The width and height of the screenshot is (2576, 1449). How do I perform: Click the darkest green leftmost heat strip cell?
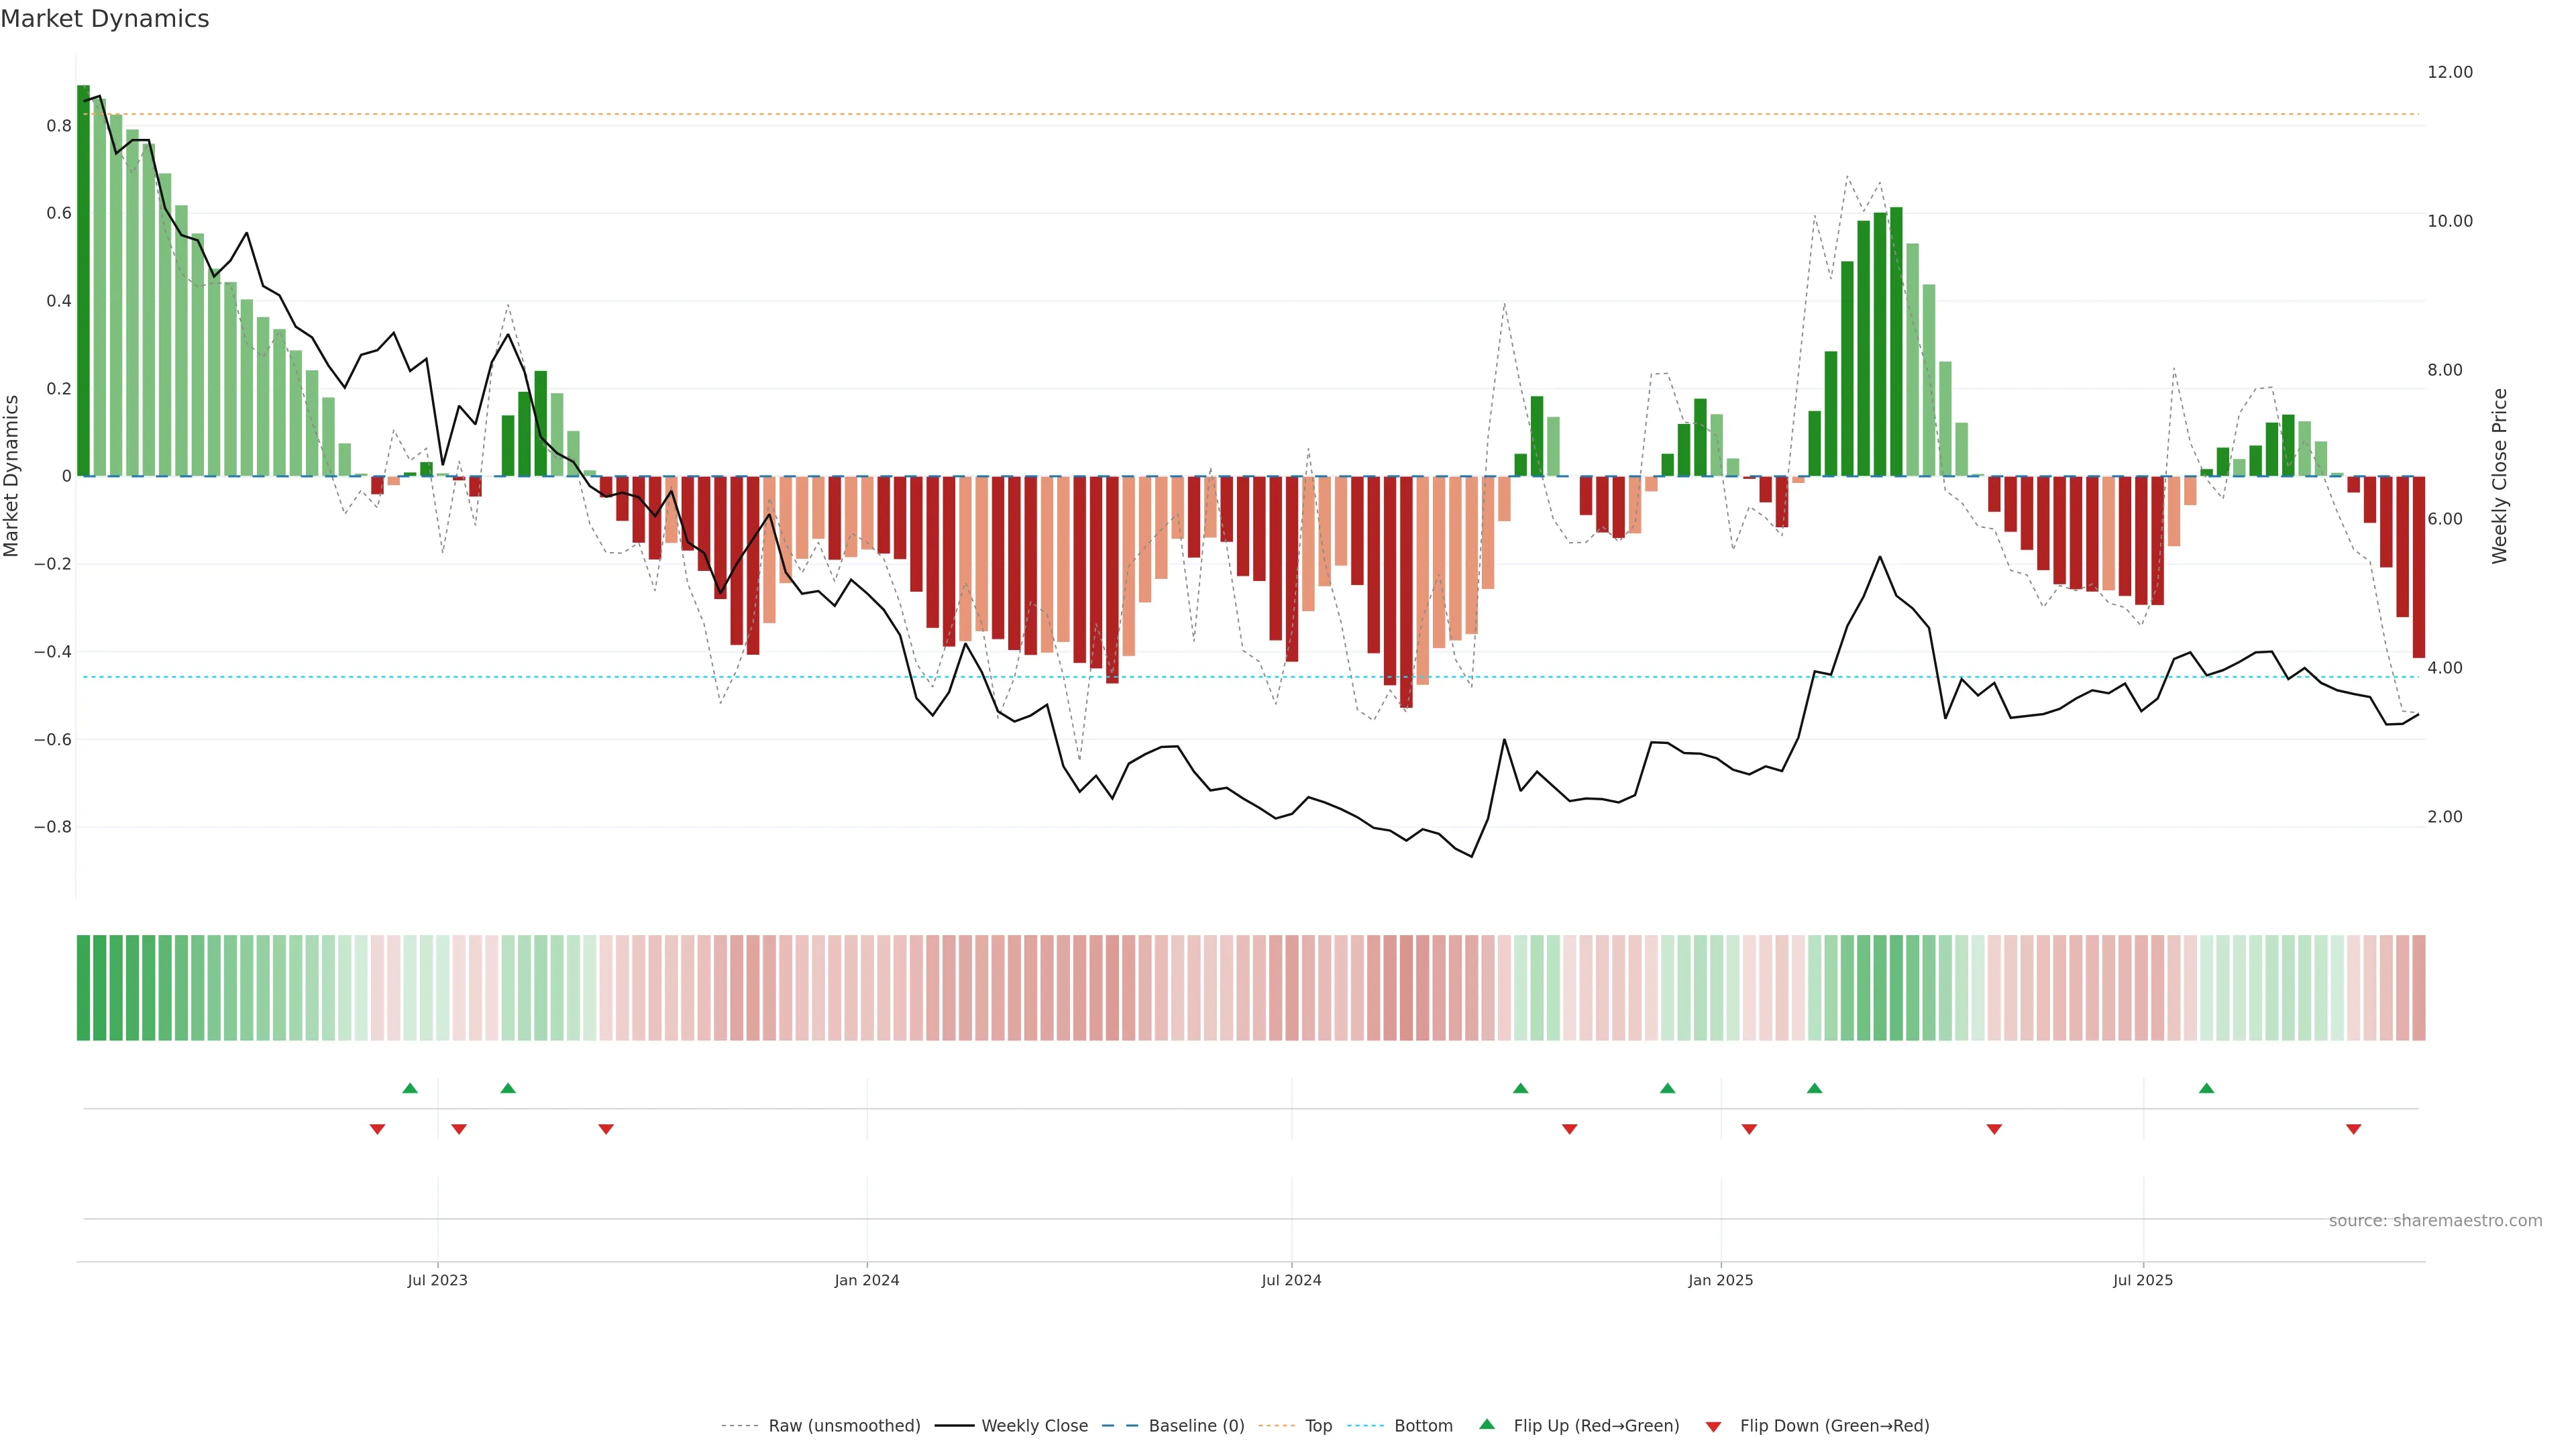pyautogui.click(x=83, y=987)
